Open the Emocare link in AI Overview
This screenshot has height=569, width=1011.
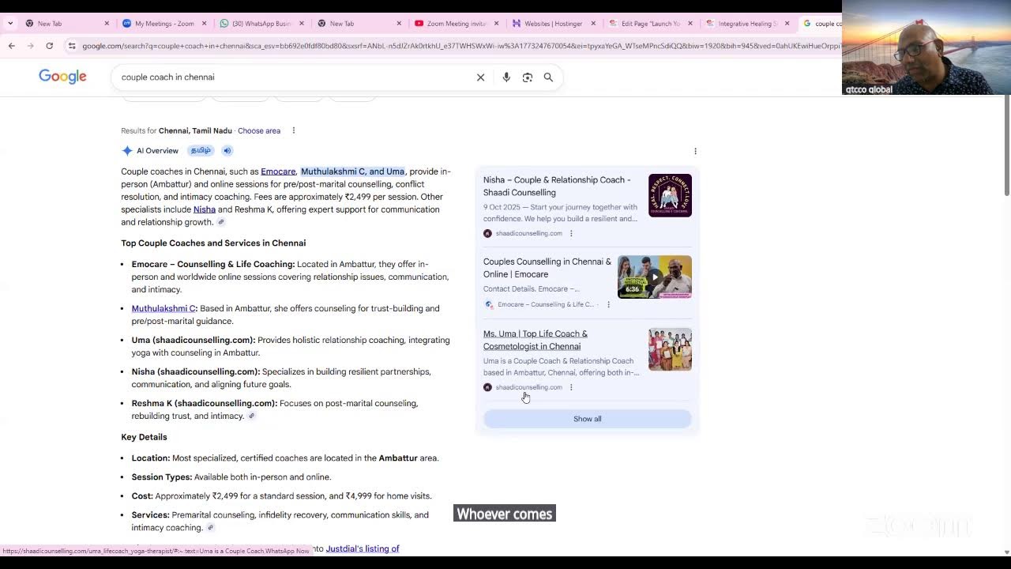(x=278, y=171)
